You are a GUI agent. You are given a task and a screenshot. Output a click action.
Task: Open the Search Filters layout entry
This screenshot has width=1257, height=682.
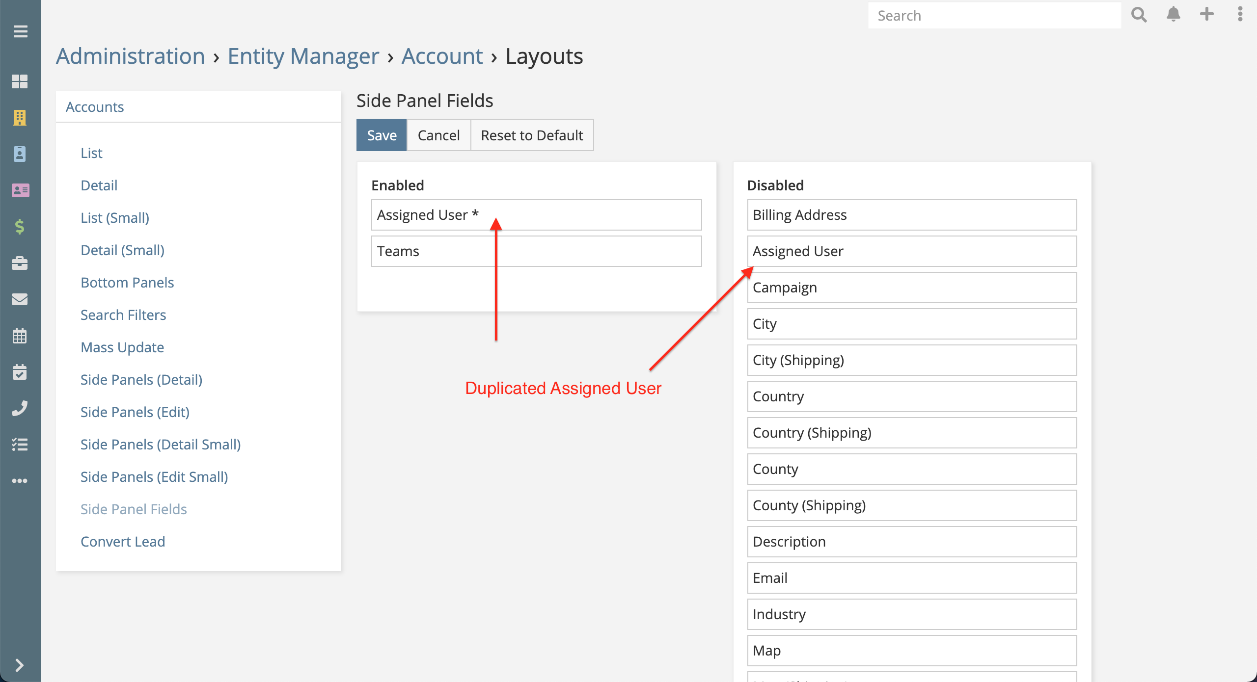[x=123, y=315]
